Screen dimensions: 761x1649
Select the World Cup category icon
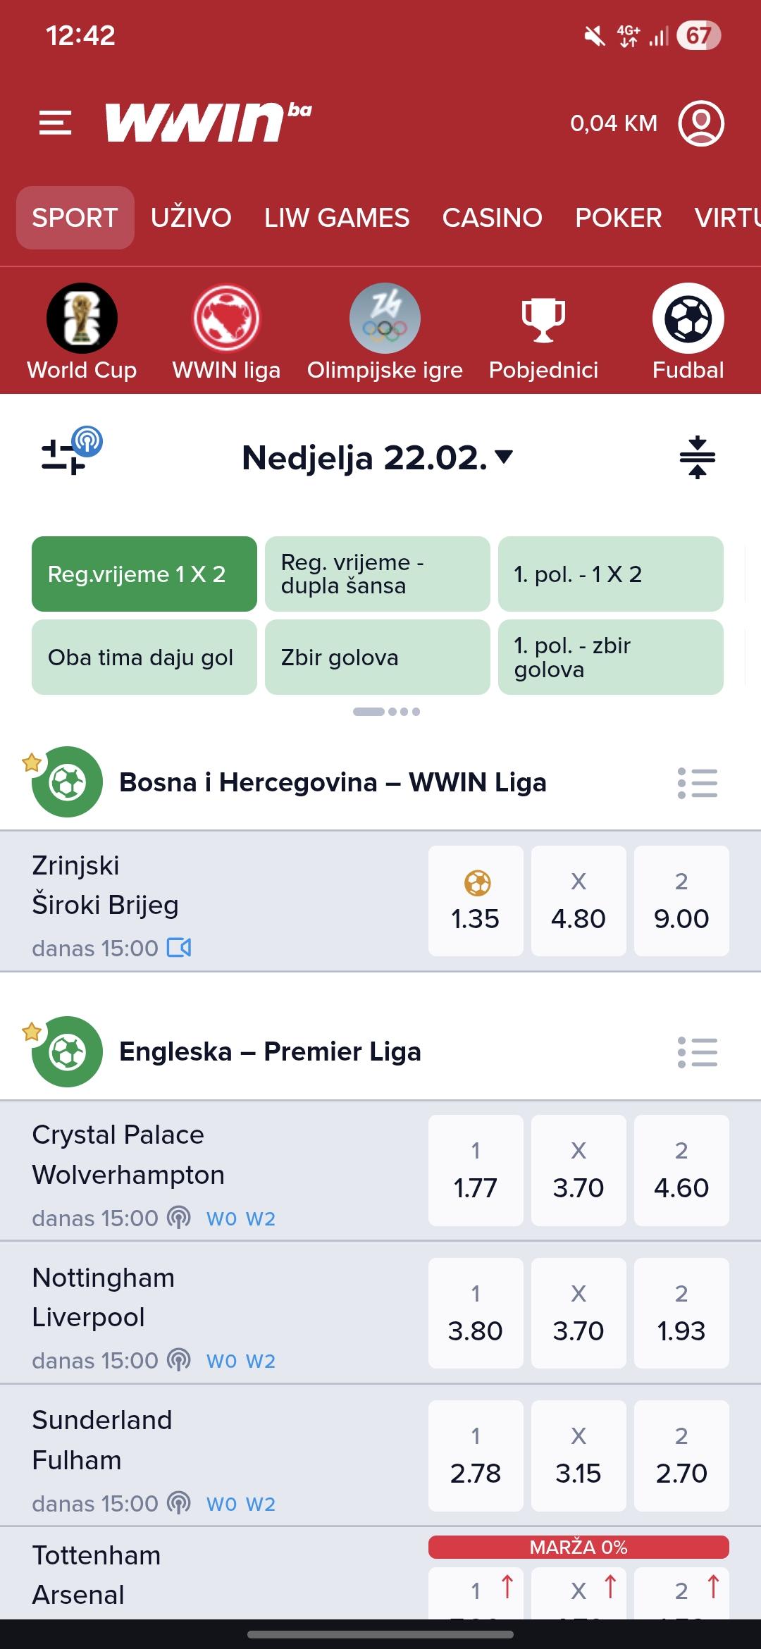[82, 319]
